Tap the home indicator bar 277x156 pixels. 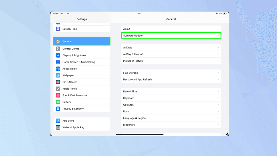pyautogui.click(x=140, y=134)
